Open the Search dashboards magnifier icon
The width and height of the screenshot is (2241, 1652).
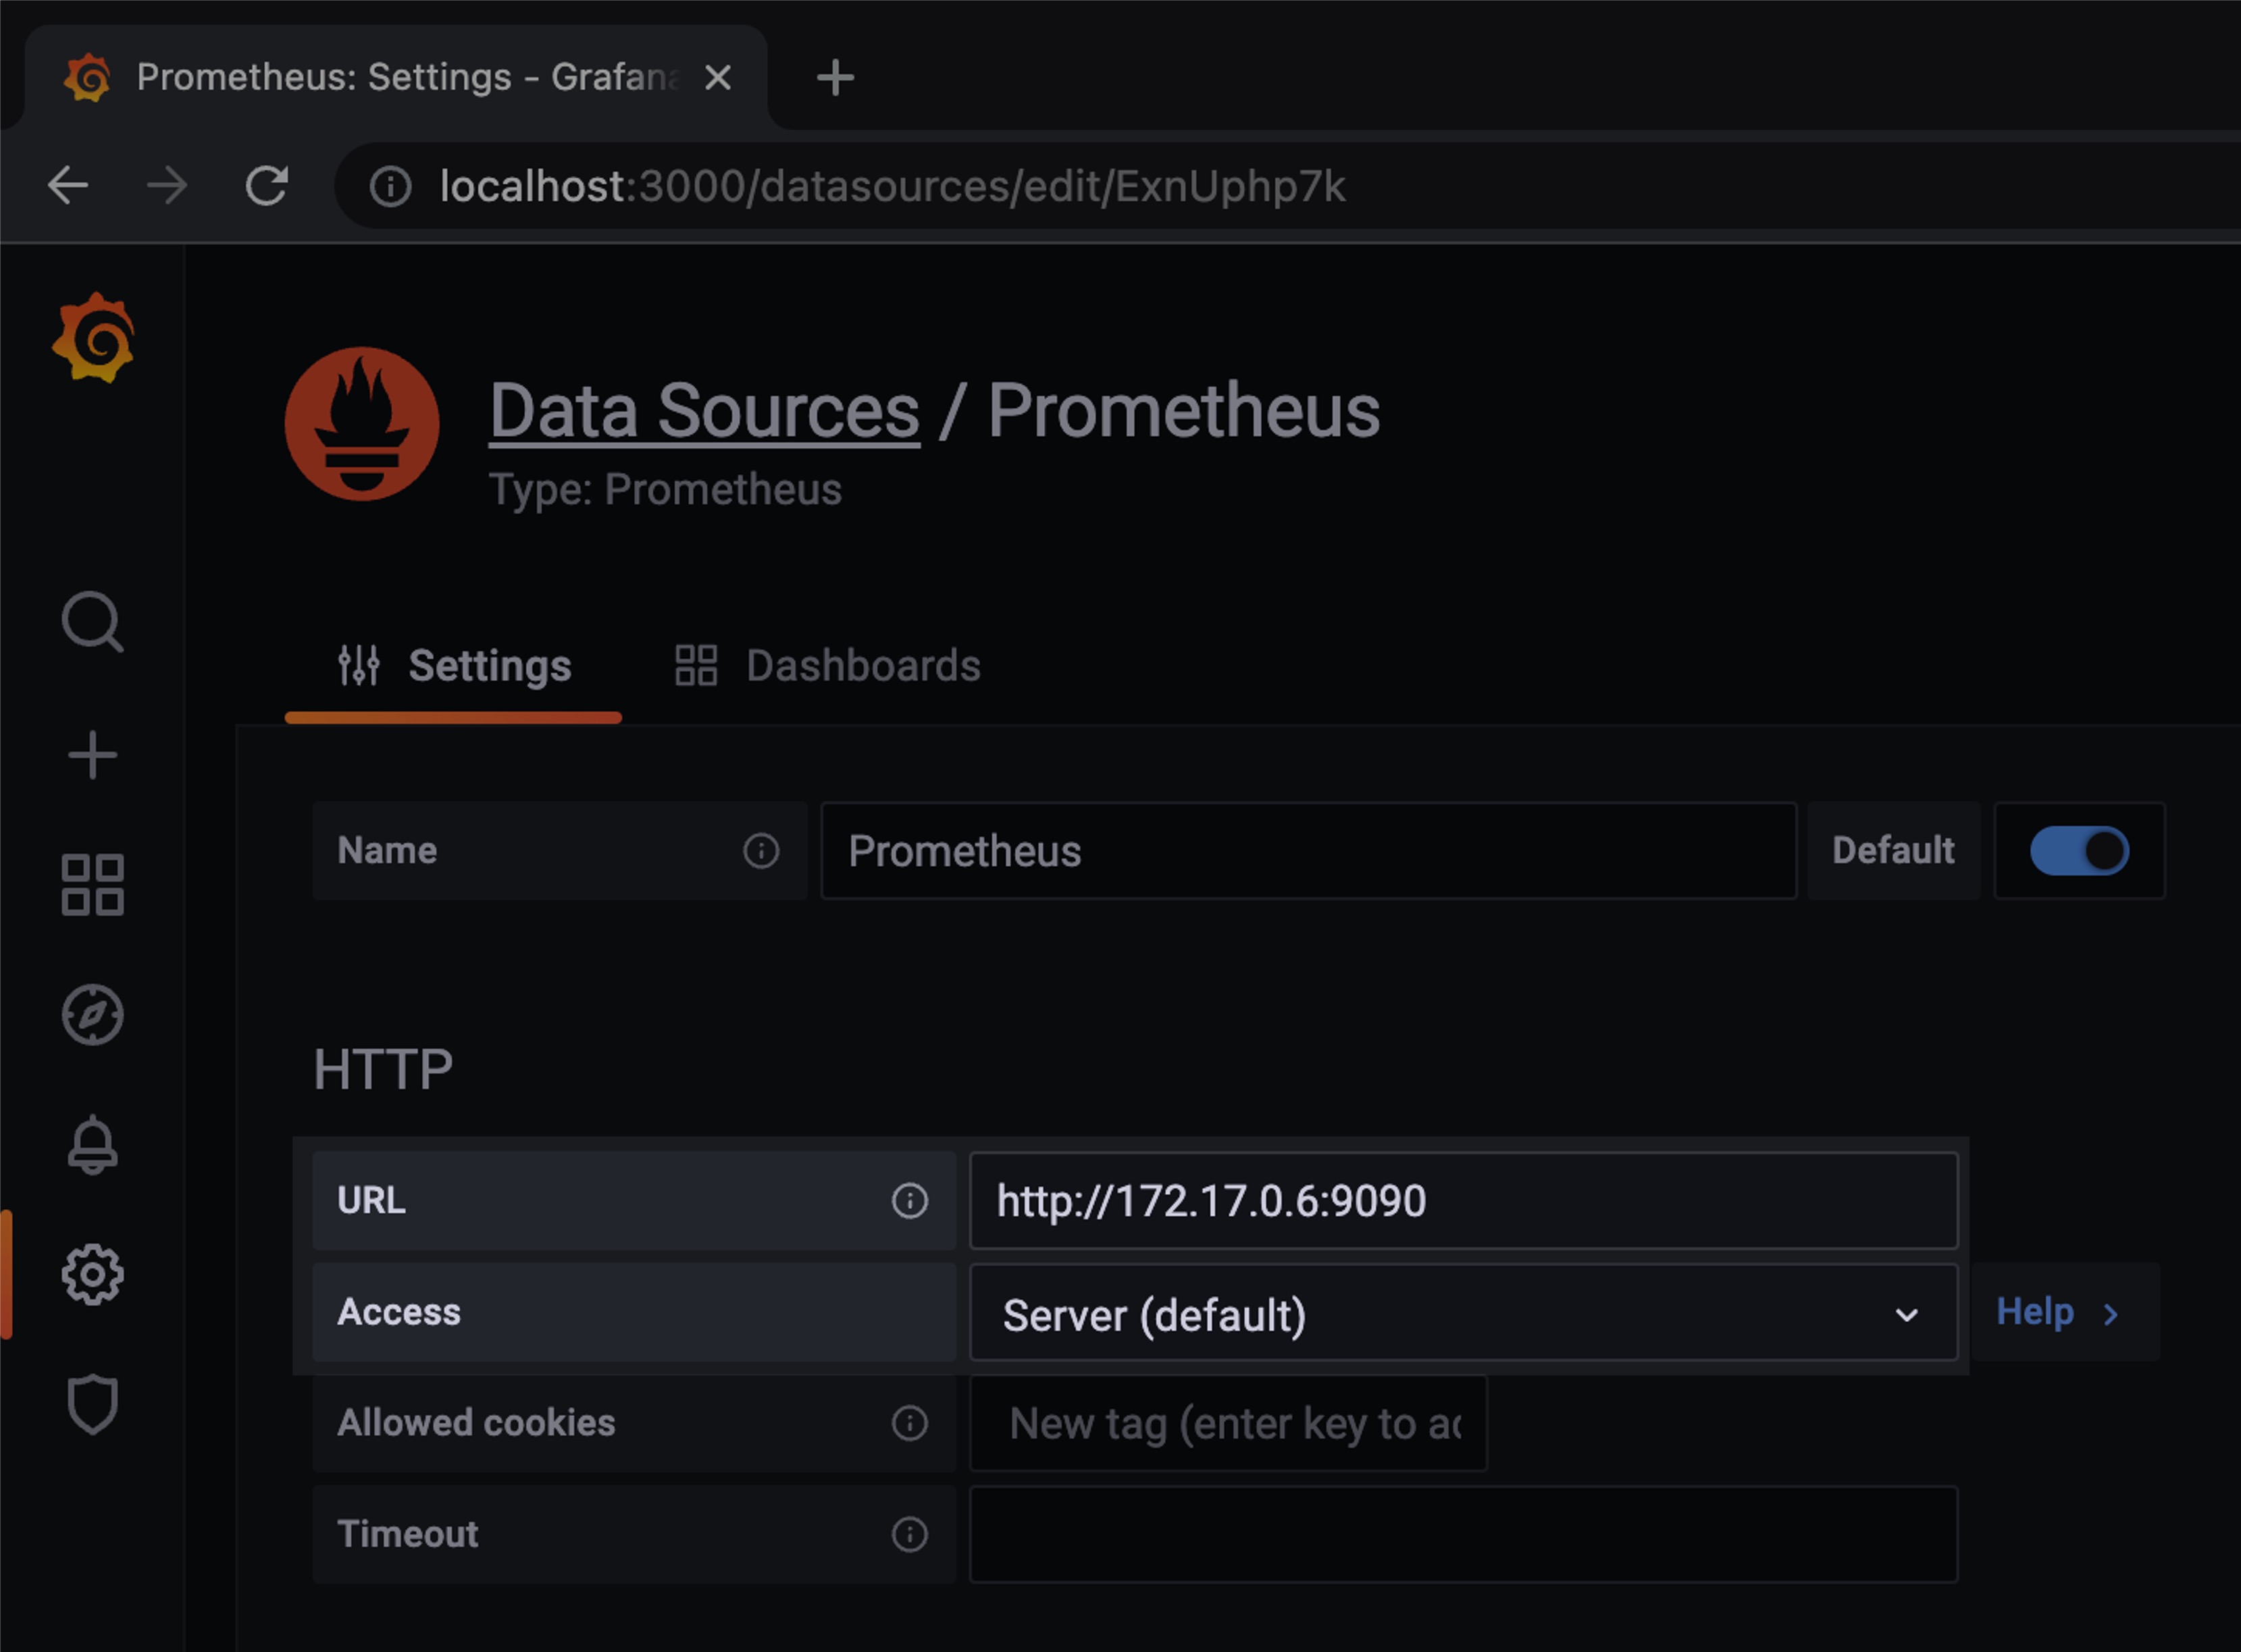tap(92, 622)
